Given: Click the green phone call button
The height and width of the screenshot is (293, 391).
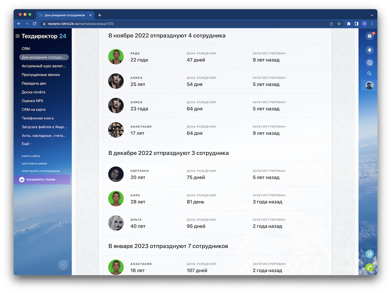Looking at the screenshot, I should [x=369, y=267].
